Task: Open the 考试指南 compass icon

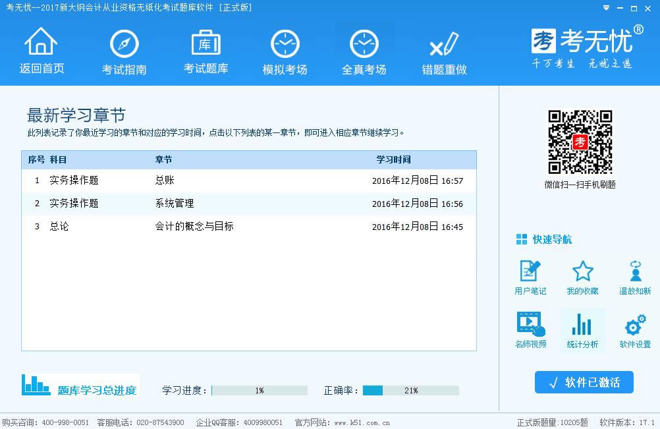Action: (124, 44)
